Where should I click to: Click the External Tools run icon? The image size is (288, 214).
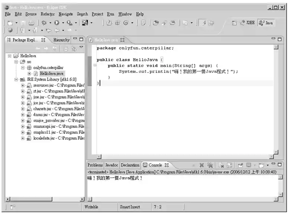(x=69, y=23)
